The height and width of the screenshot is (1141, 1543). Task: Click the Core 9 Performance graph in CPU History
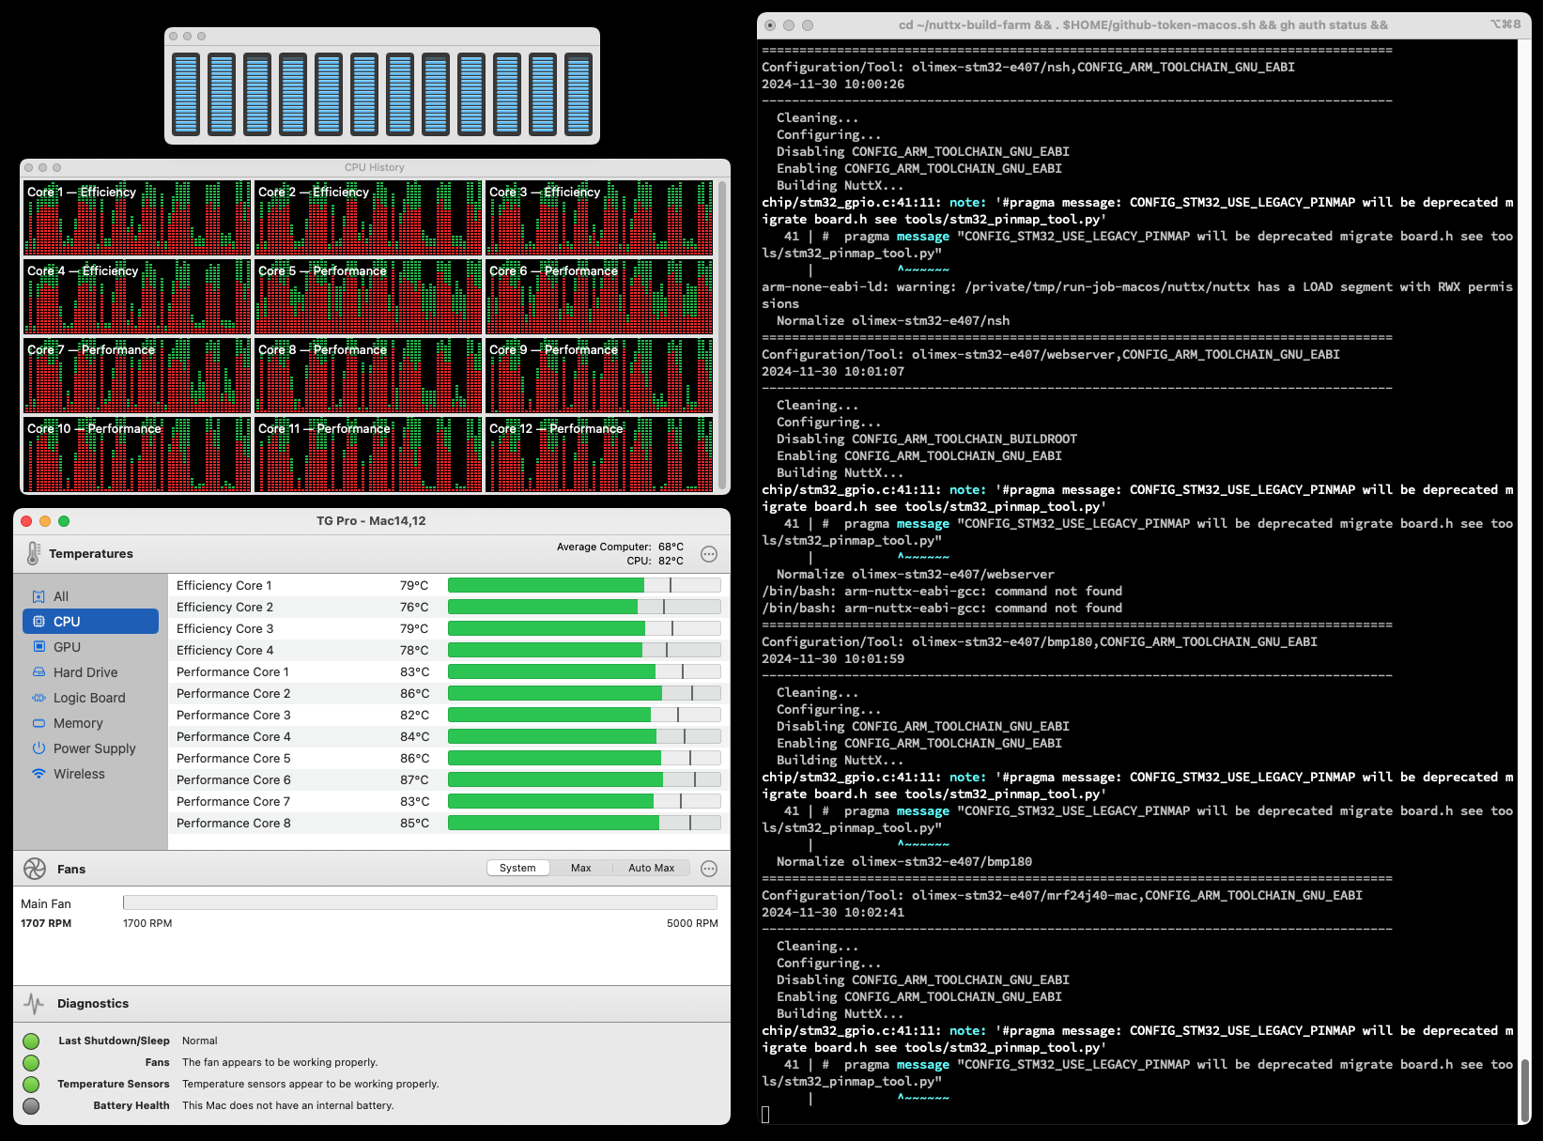click(599, 376)
